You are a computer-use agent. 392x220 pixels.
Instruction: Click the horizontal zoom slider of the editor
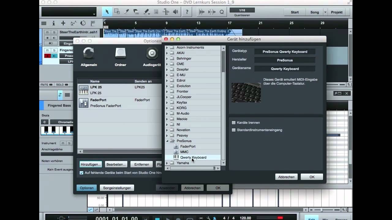click(x=321, y=210)
